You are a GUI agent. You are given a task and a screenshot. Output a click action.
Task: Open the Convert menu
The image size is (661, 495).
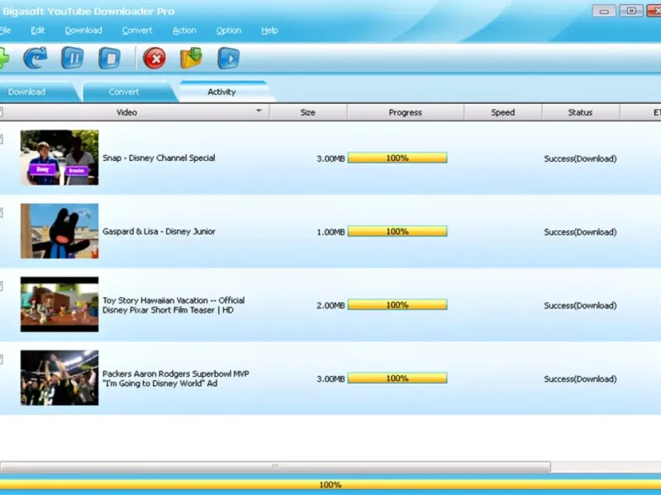coord(137,31)
